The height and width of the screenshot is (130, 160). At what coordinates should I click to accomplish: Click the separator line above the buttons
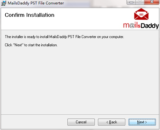click(x=80, y=114)
